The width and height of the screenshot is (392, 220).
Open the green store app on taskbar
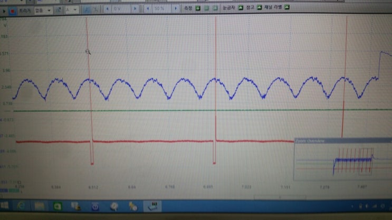tap(58, 206)
